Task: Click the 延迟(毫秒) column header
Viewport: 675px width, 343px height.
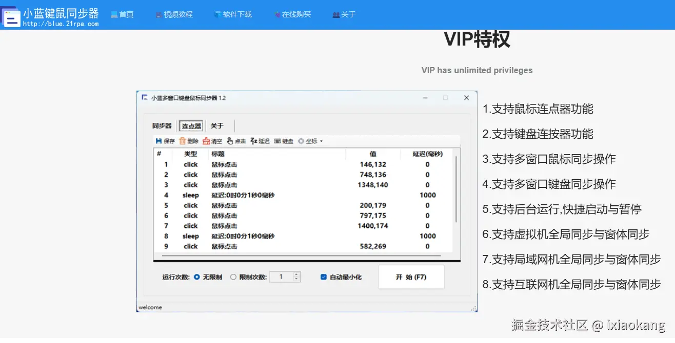Action: pos(427,154)
